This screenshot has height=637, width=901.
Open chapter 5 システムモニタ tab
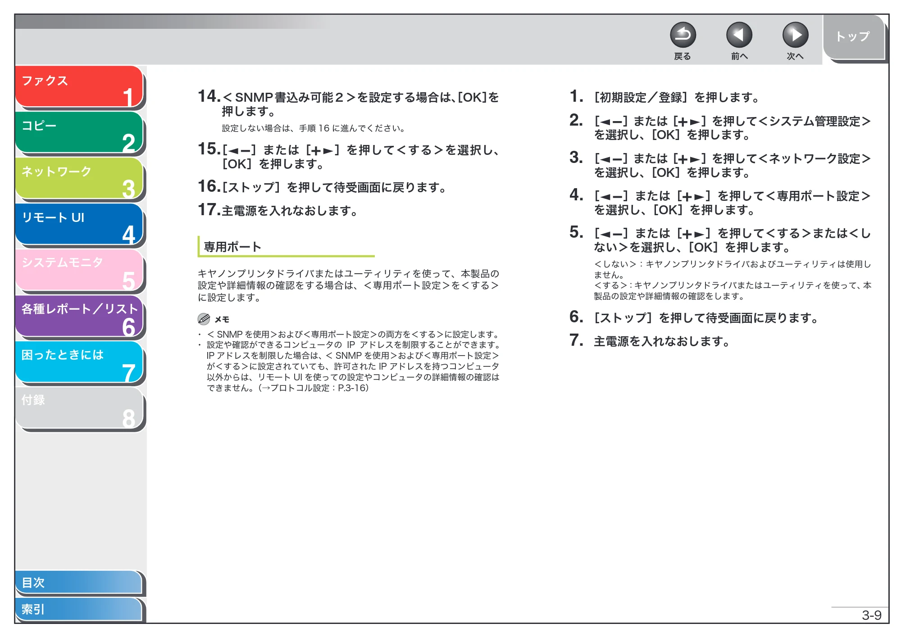click(79, 270)
